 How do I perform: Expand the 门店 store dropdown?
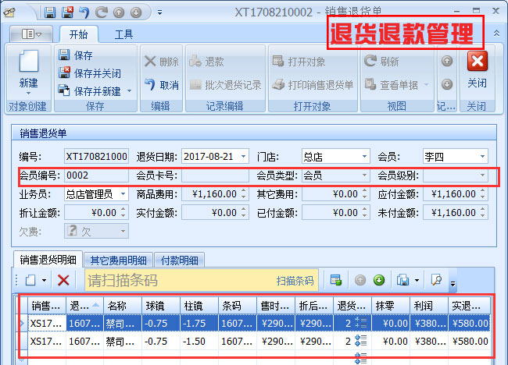click(x=365, y=157)
